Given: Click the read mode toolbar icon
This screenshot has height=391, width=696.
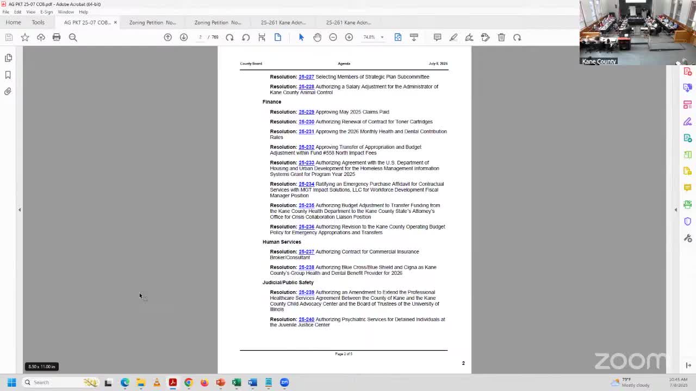Looking at the screenshot, I should pyautogui.click(x=414, y=37).
